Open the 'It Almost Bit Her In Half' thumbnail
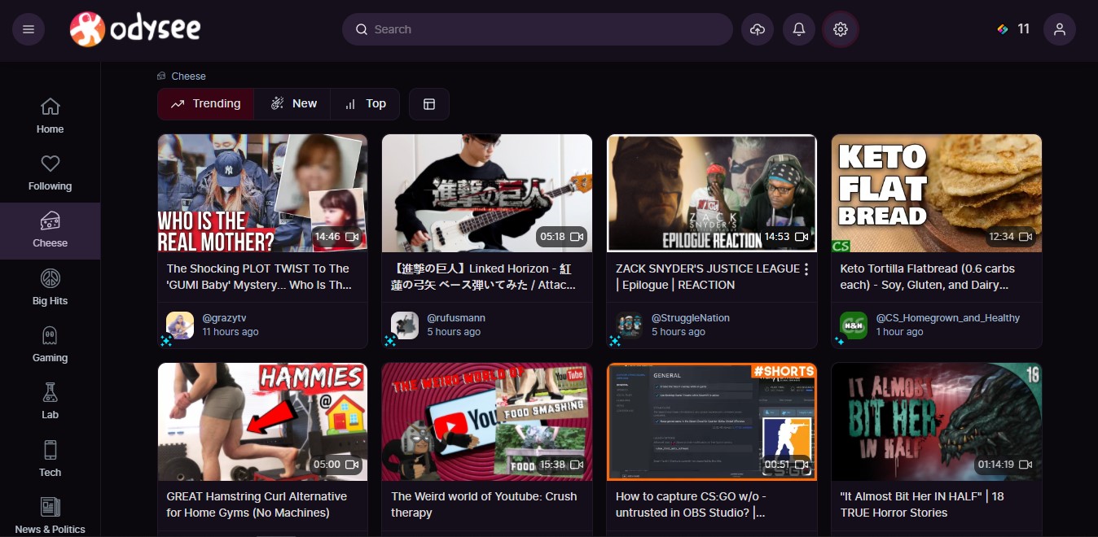Image resolution: width=1098 pixels, height=537 pixels. tap(937, 421)
